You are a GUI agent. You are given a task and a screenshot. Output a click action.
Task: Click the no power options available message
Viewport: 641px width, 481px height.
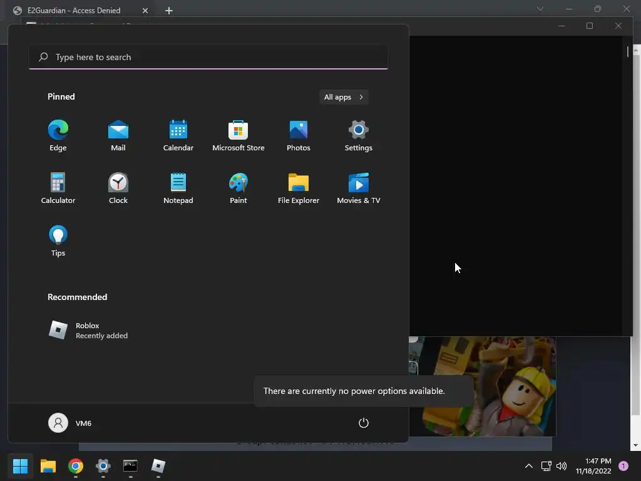354,391
